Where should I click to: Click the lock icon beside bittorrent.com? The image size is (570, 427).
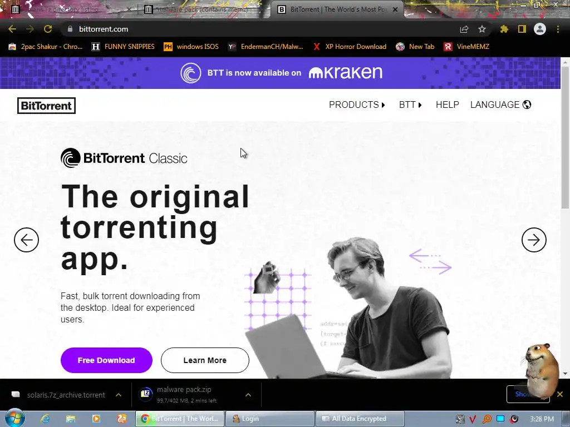(x=70, y=29)
